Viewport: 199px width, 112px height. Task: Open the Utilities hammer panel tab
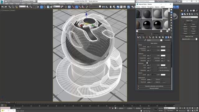(x=197, y=11)
